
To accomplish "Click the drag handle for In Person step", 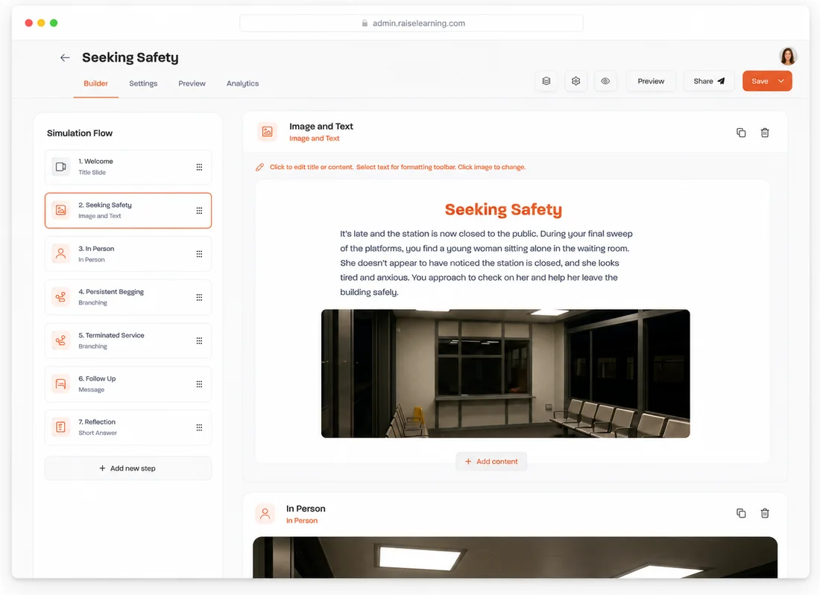I will pyautogui.click(x=199, y=254).
